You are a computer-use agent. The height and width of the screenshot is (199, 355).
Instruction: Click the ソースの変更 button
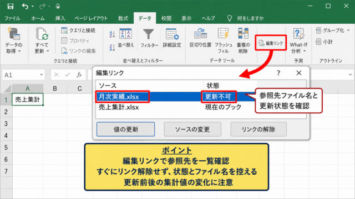point(192,129)
